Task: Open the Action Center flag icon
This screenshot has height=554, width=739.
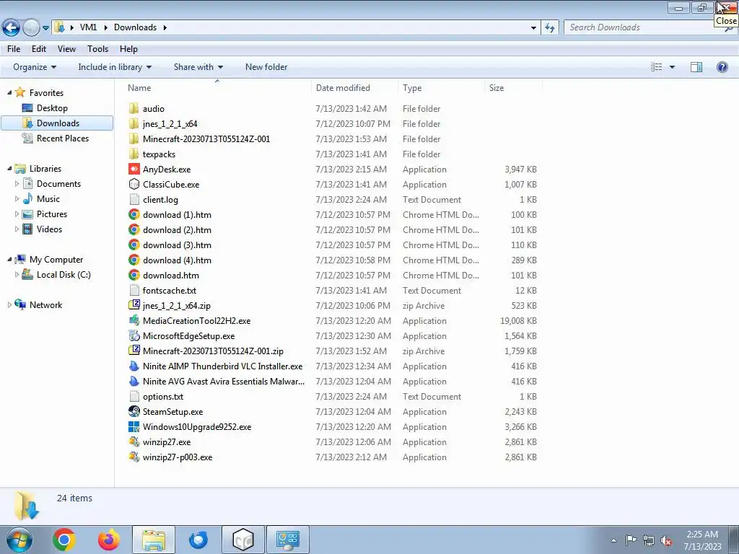Action: (x=631, y=540)
